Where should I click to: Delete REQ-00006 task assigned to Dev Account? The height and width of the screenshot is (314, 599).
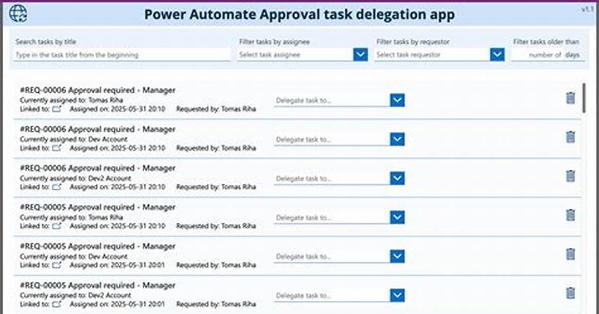pos(570,137)
